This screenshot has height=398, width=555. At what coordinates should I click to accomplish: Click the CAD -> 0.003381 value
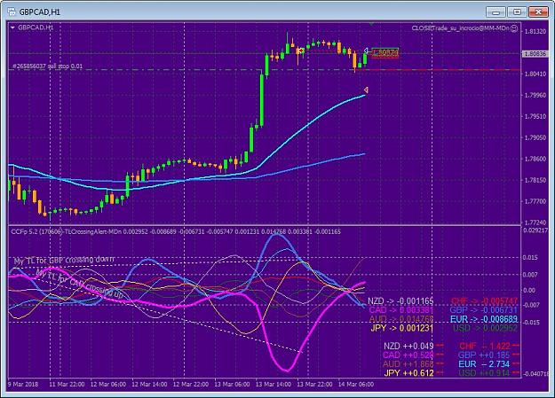[x=401, y=310]
